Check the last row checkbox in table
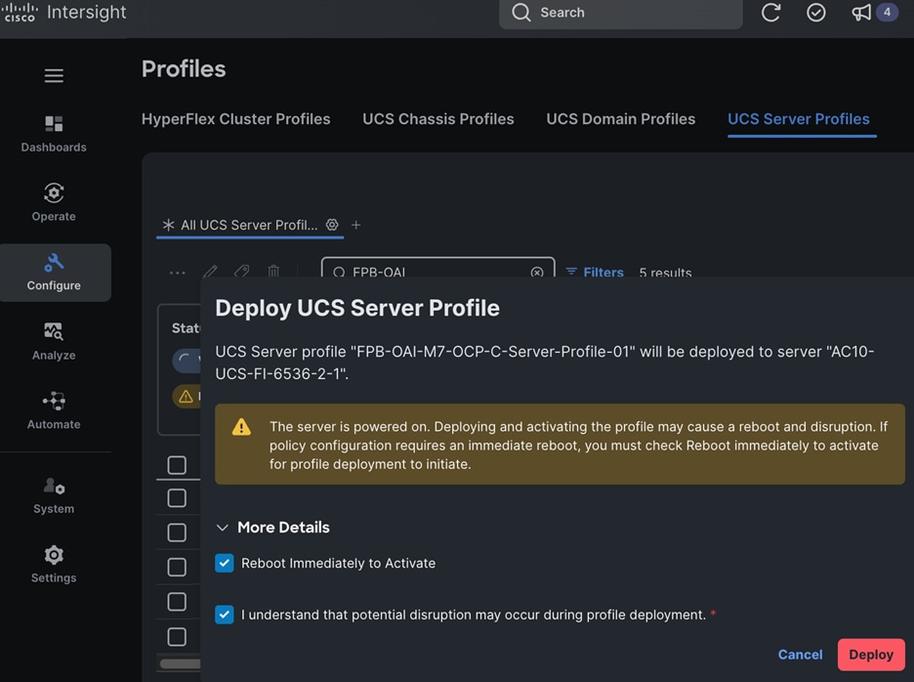The image size is (914, 682). [x=177, y=636]
